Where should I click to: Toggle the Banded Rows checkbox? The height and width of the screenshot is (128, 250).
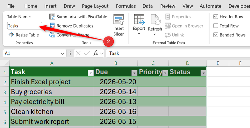tap(216, 35)
